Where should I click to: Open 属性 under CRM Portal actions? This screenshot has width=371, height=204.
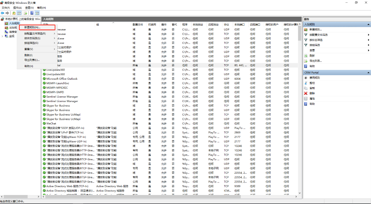pyautogui.click(x=312, y=99)
